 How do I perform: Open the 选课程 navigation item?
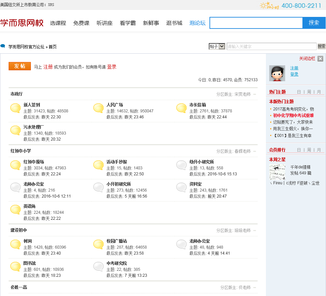coord(58,23)
